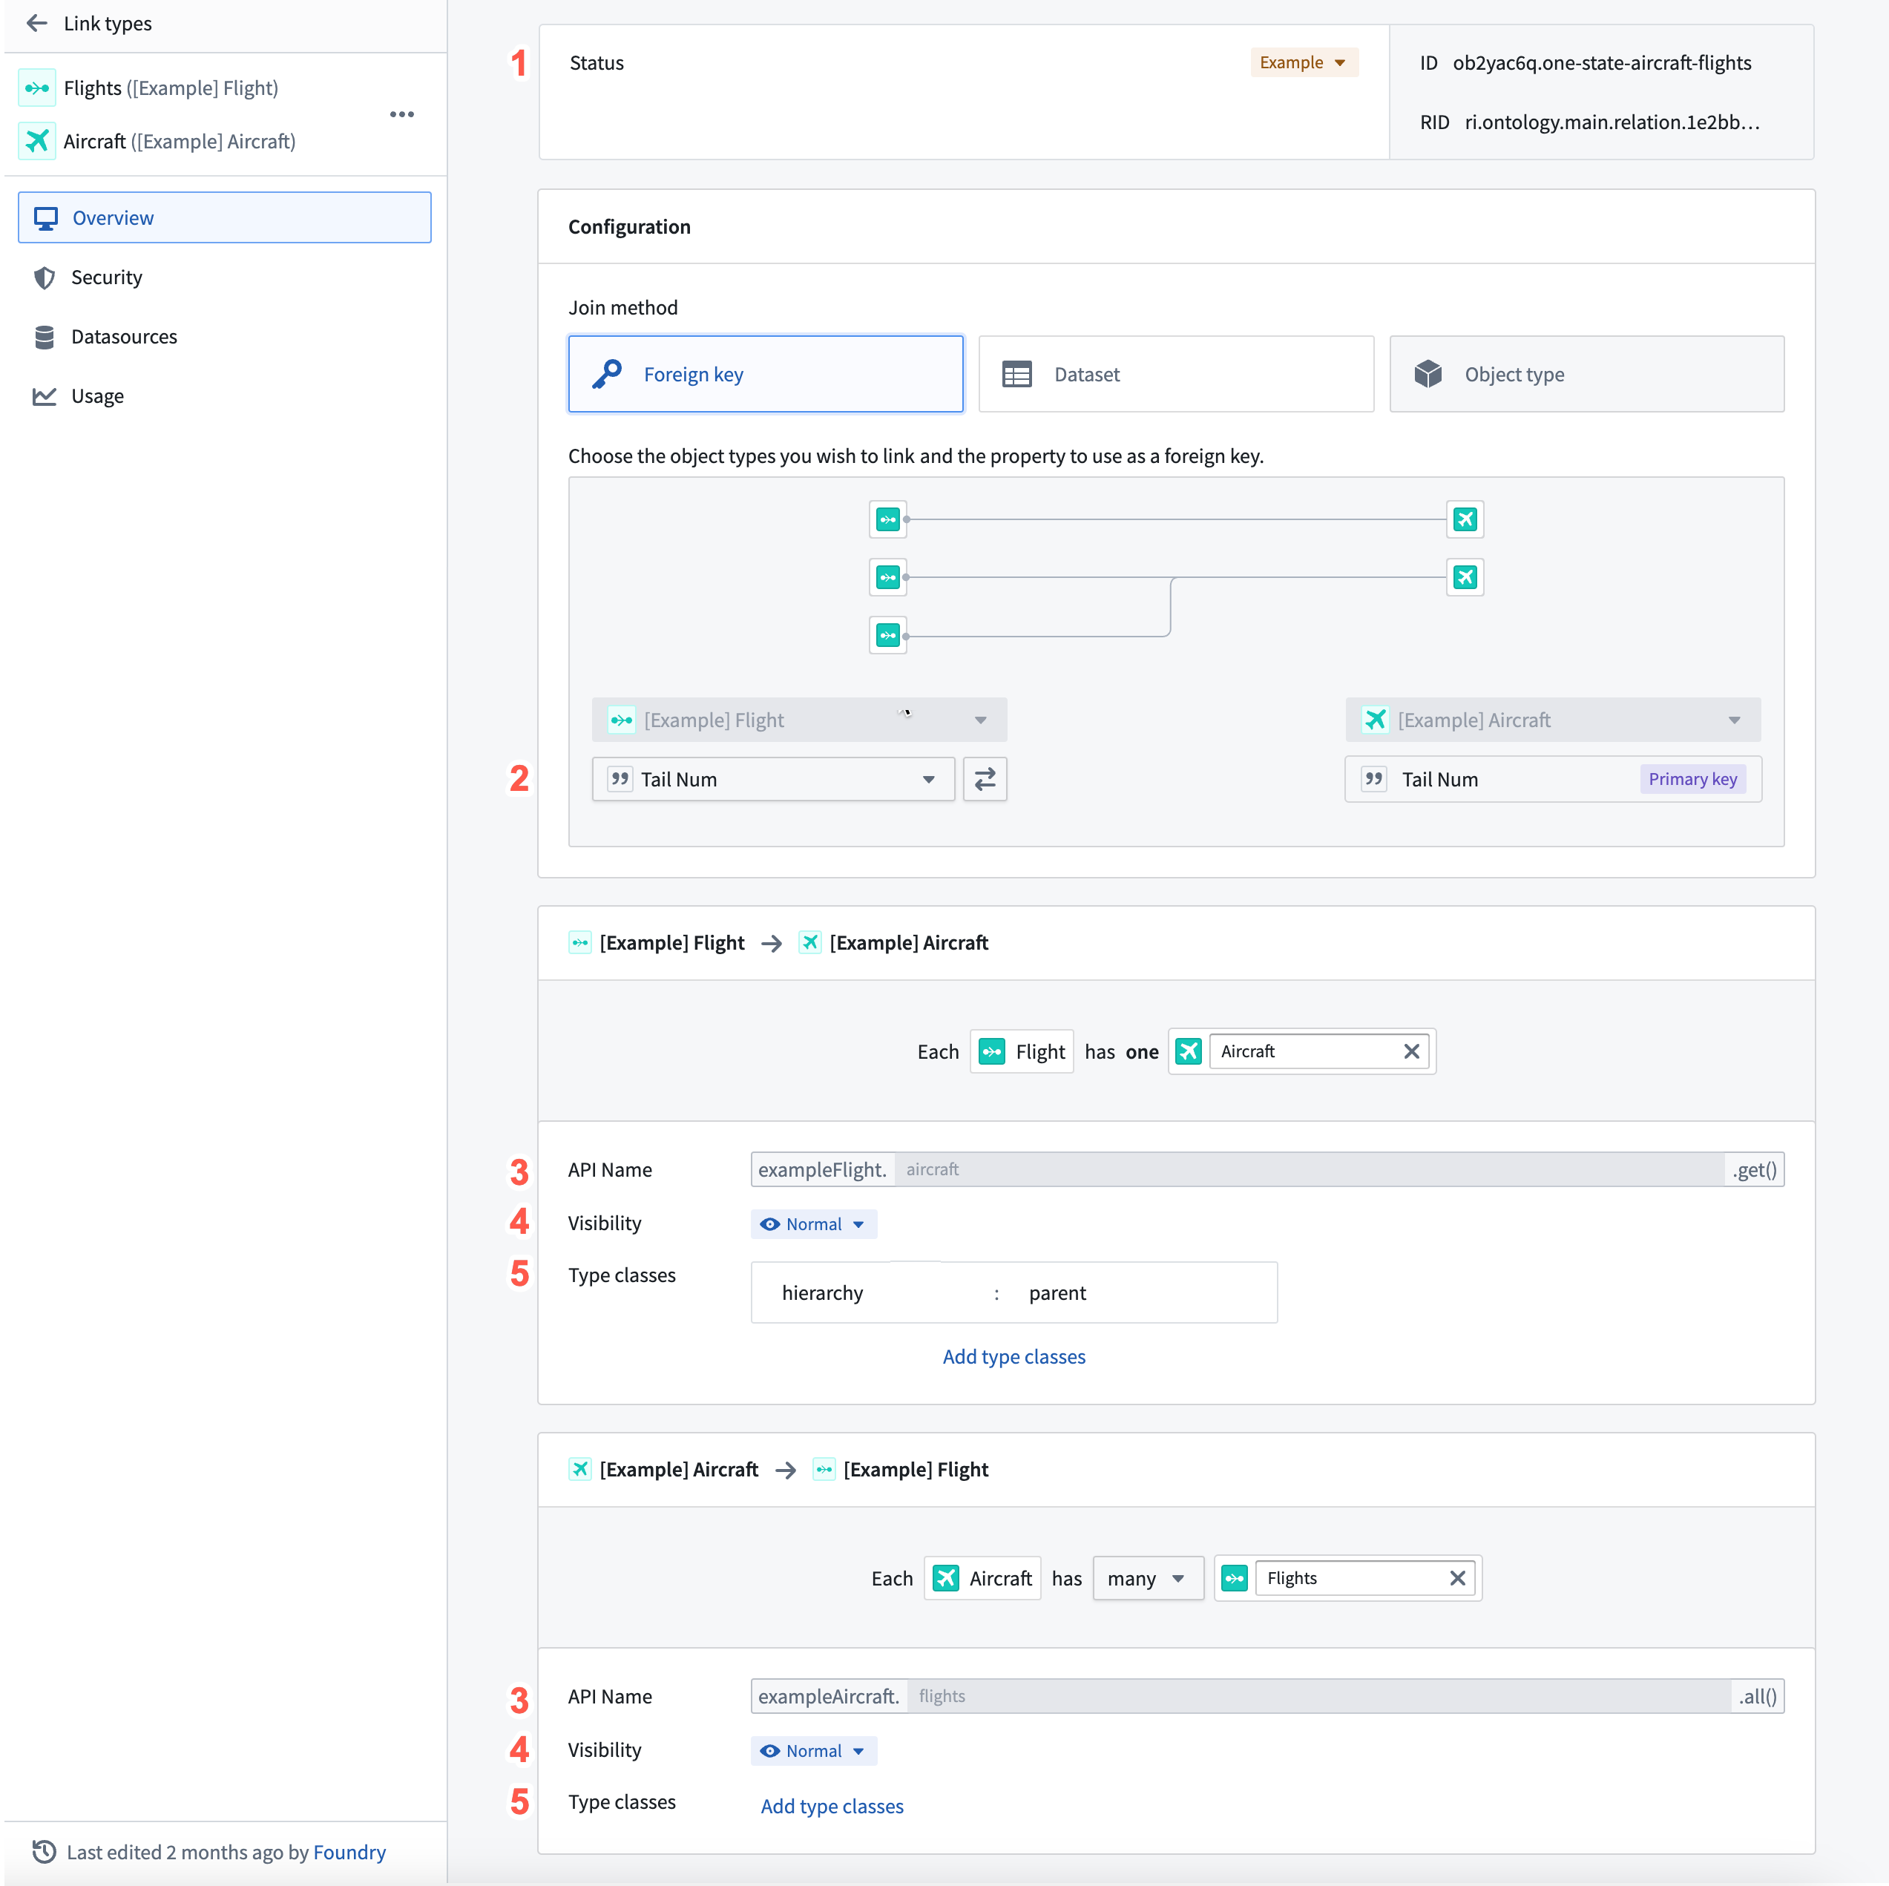Click the Foundry user link
This screenshot has width=1889, height=1886.
pos(349,1852)
